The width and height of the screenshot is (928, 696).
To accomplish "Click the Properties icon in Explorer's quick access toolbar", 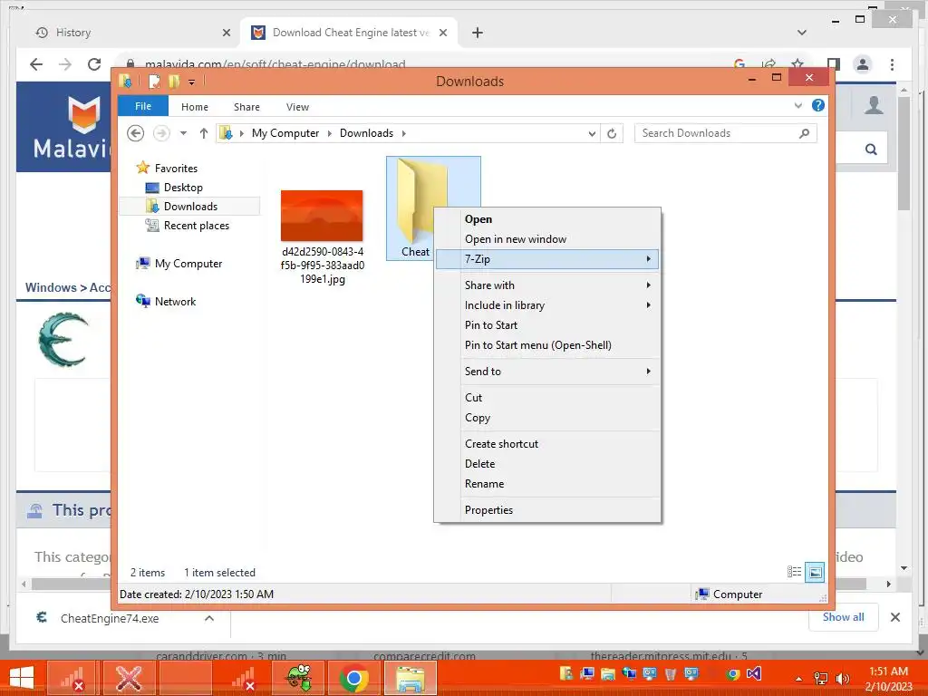I will point(154,81).
